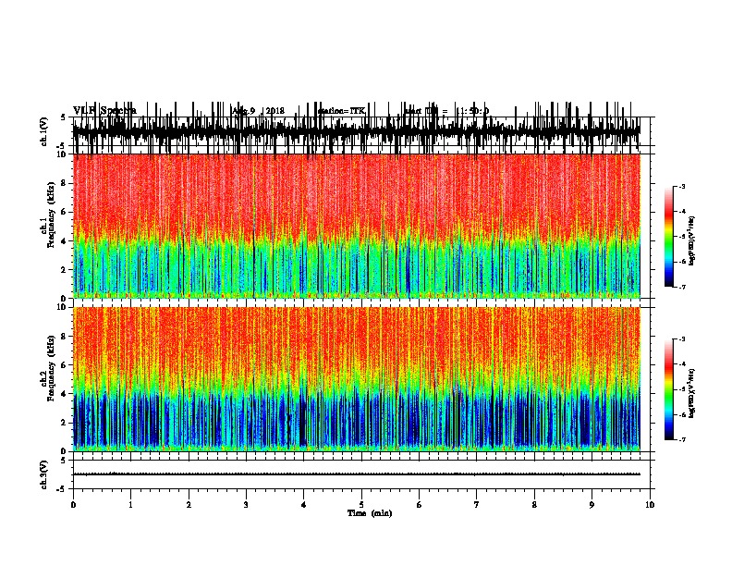Click the '5' tick of the ch.1(V) axis

tap(64, 117)
